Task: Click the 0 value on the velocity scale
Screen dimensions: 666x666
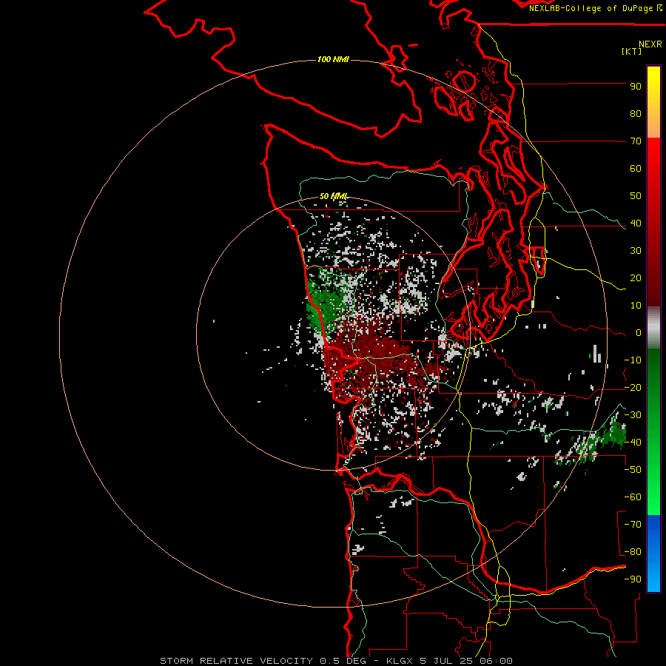Action: (x=639, y=333)
